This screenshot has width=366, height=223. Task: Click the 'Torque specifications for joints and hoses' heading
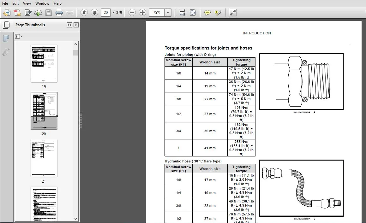point(208,48)
